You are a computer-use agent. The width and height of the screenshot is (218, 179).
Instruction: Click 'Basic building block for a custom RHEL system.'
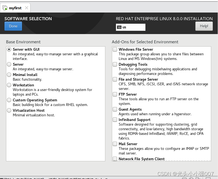[50, 105]
